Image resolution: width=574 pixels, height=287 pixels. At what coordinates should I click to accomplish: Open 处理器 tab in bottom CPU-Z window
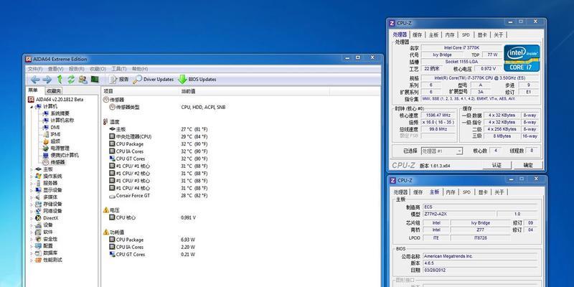point(400,192)
